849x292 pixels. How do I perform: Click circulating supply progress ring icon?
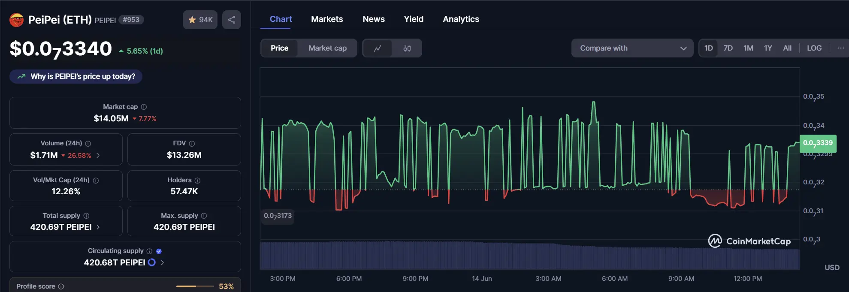click(152, 262)
